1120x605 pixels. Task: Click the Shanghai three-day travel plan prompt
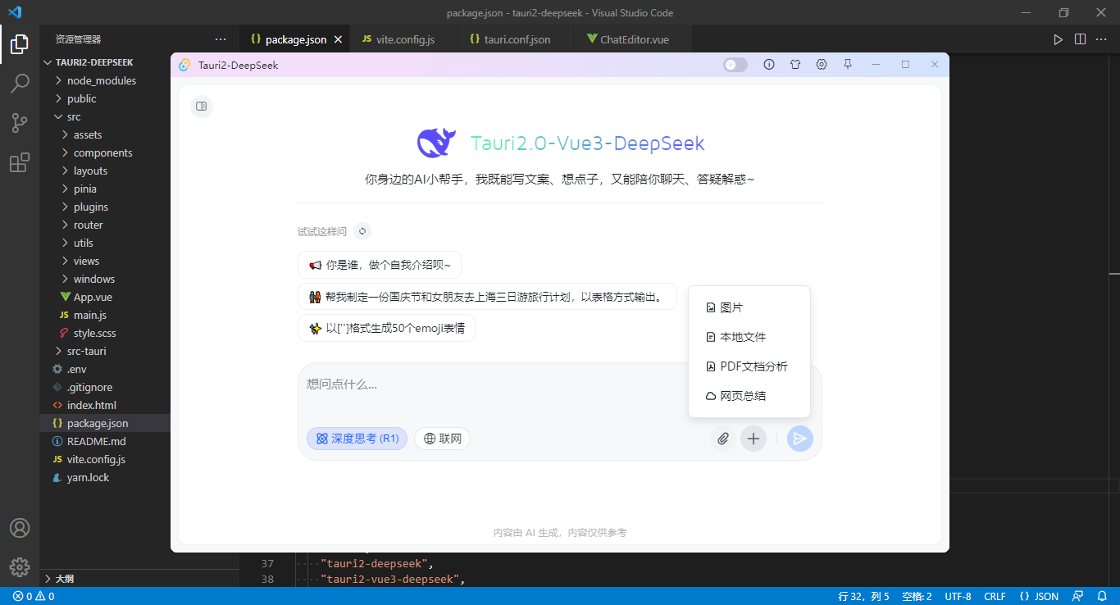487,297
